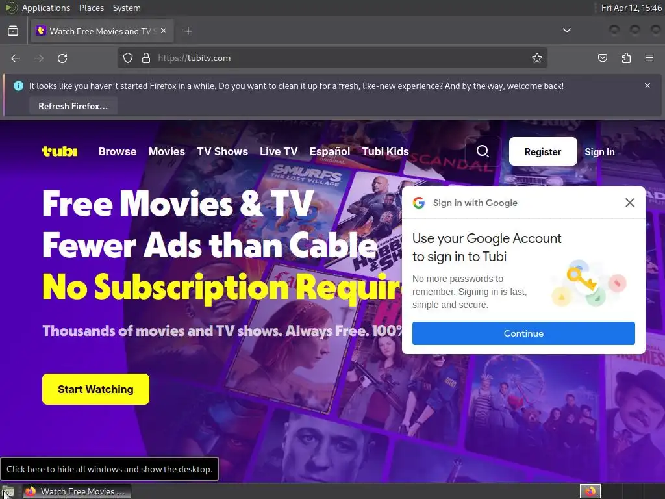Screen dimensions: 665x499
Task: Click the clock showing Fri Apr 12
Action: click(x=631, y=8)
